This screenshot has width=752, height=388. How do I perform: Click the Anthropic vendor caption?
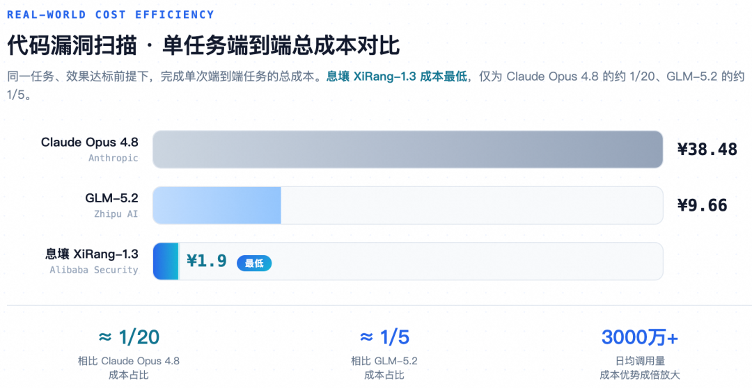pos(113,158)
